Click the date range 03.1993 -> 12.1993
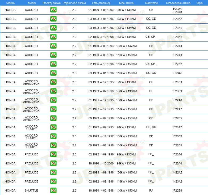 (x=101, y=82)
